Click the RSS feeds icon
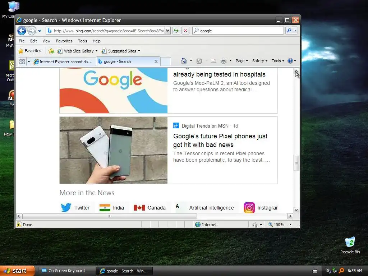This screenshot has width=368, height=276. pos(199,61)
